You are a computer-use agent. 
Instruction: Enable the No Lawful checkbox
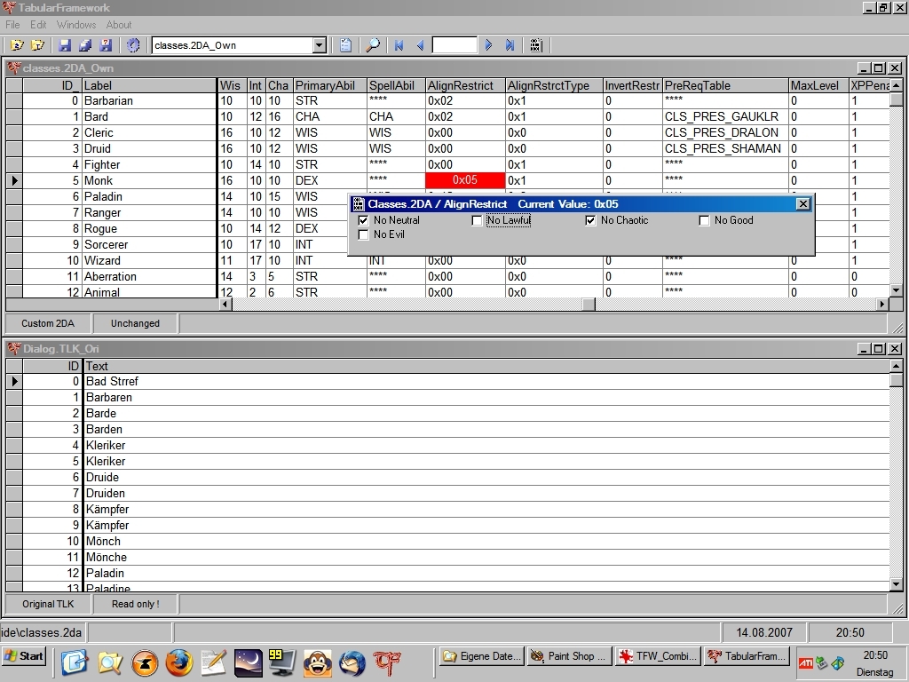pos(477,220)
